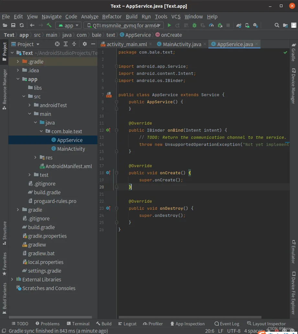Click the Sync project refresh icon
This screenshot has height=334, width=298.
(22, 25)
